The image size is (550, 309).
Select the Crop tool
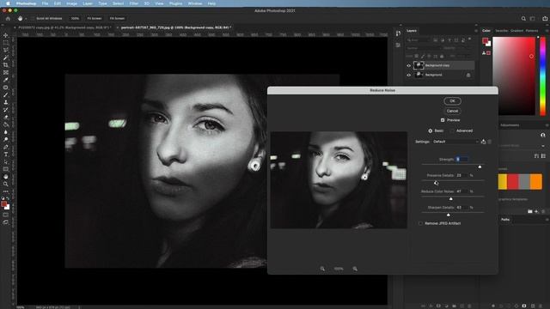pyautogui.click(x=6, y=65)
